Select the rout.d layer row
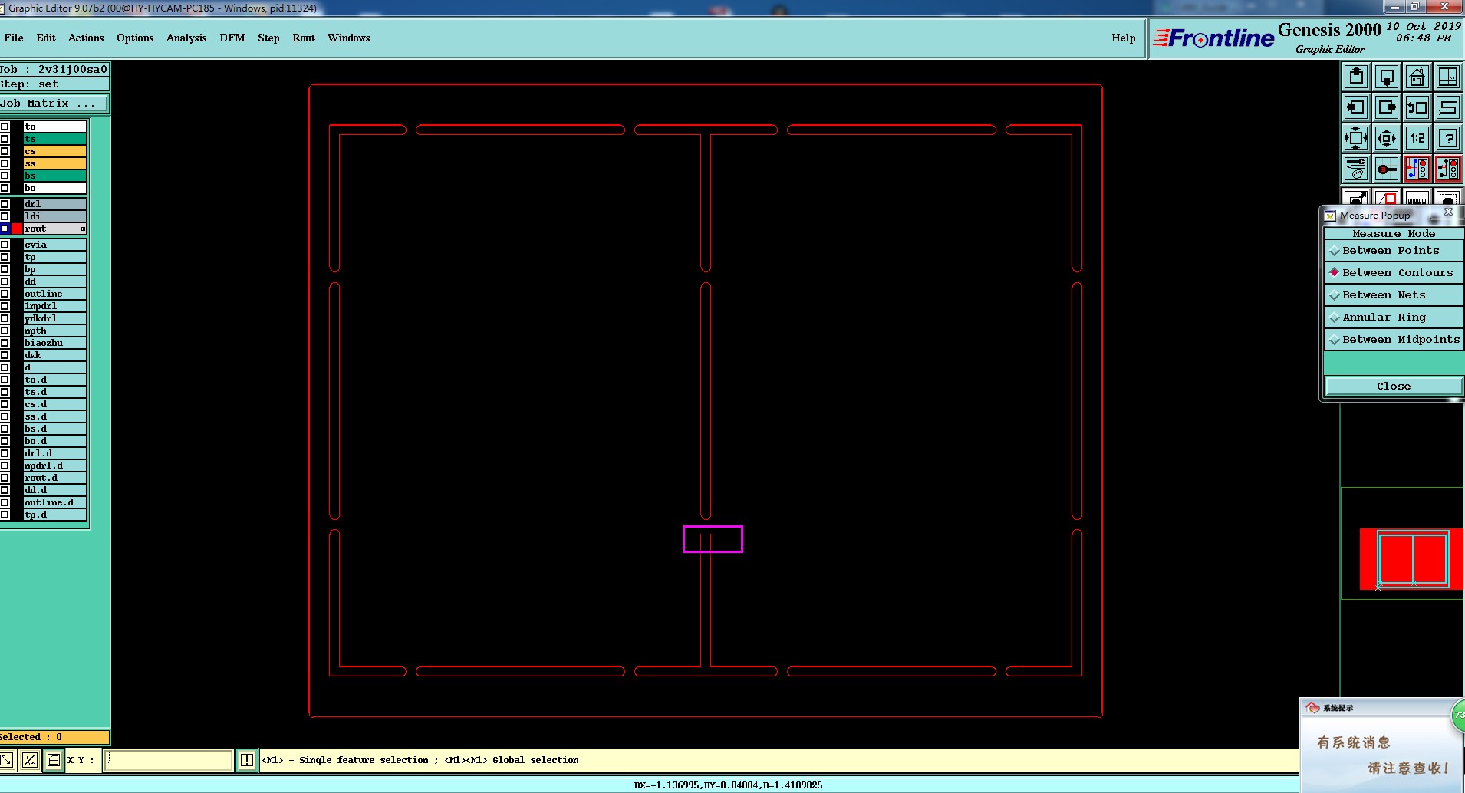1465x793 pixels. coord(54,478)
